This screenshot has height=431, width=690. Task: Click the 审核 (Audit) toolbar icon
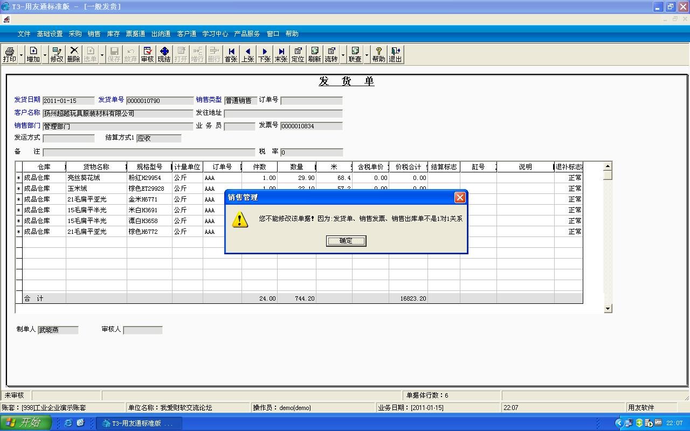coord(147,54)
